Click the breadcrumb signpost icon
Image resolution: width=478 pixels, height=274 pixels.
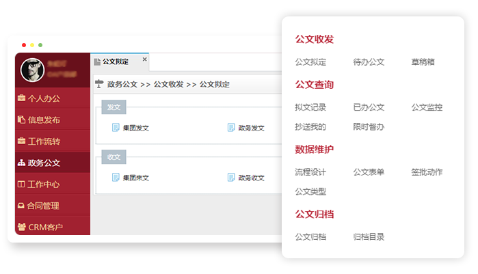click(x=99, y=84)
